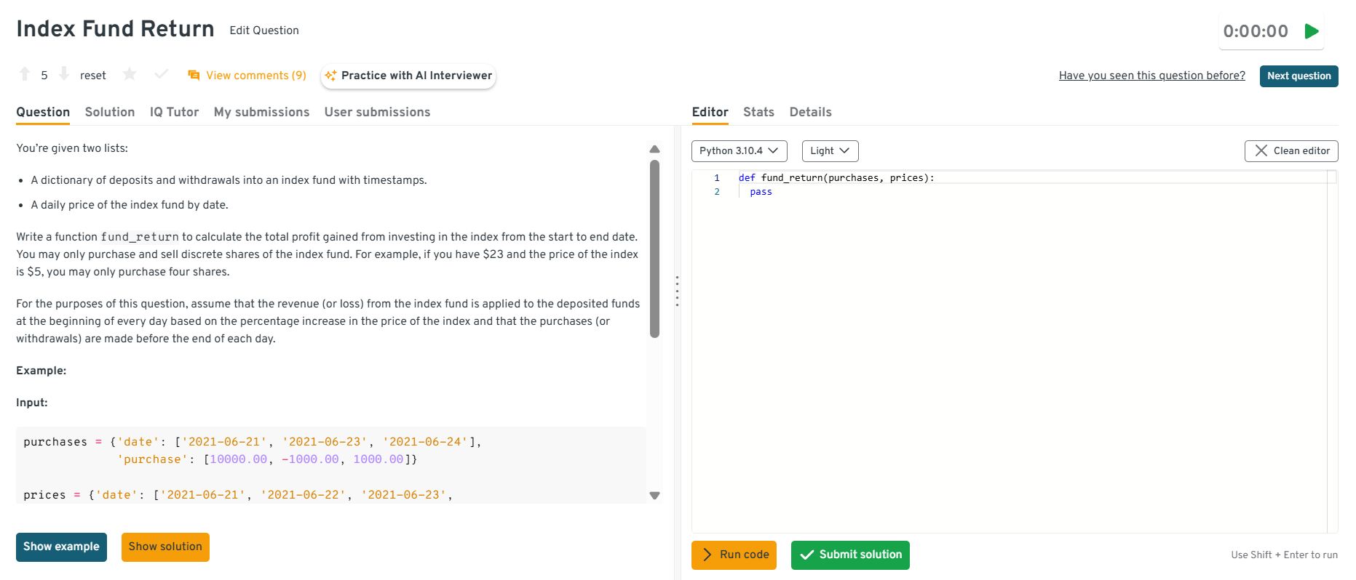Switch to the Stats tab
The height and width of the screenshot is (580, 1356).
[758, 112]
